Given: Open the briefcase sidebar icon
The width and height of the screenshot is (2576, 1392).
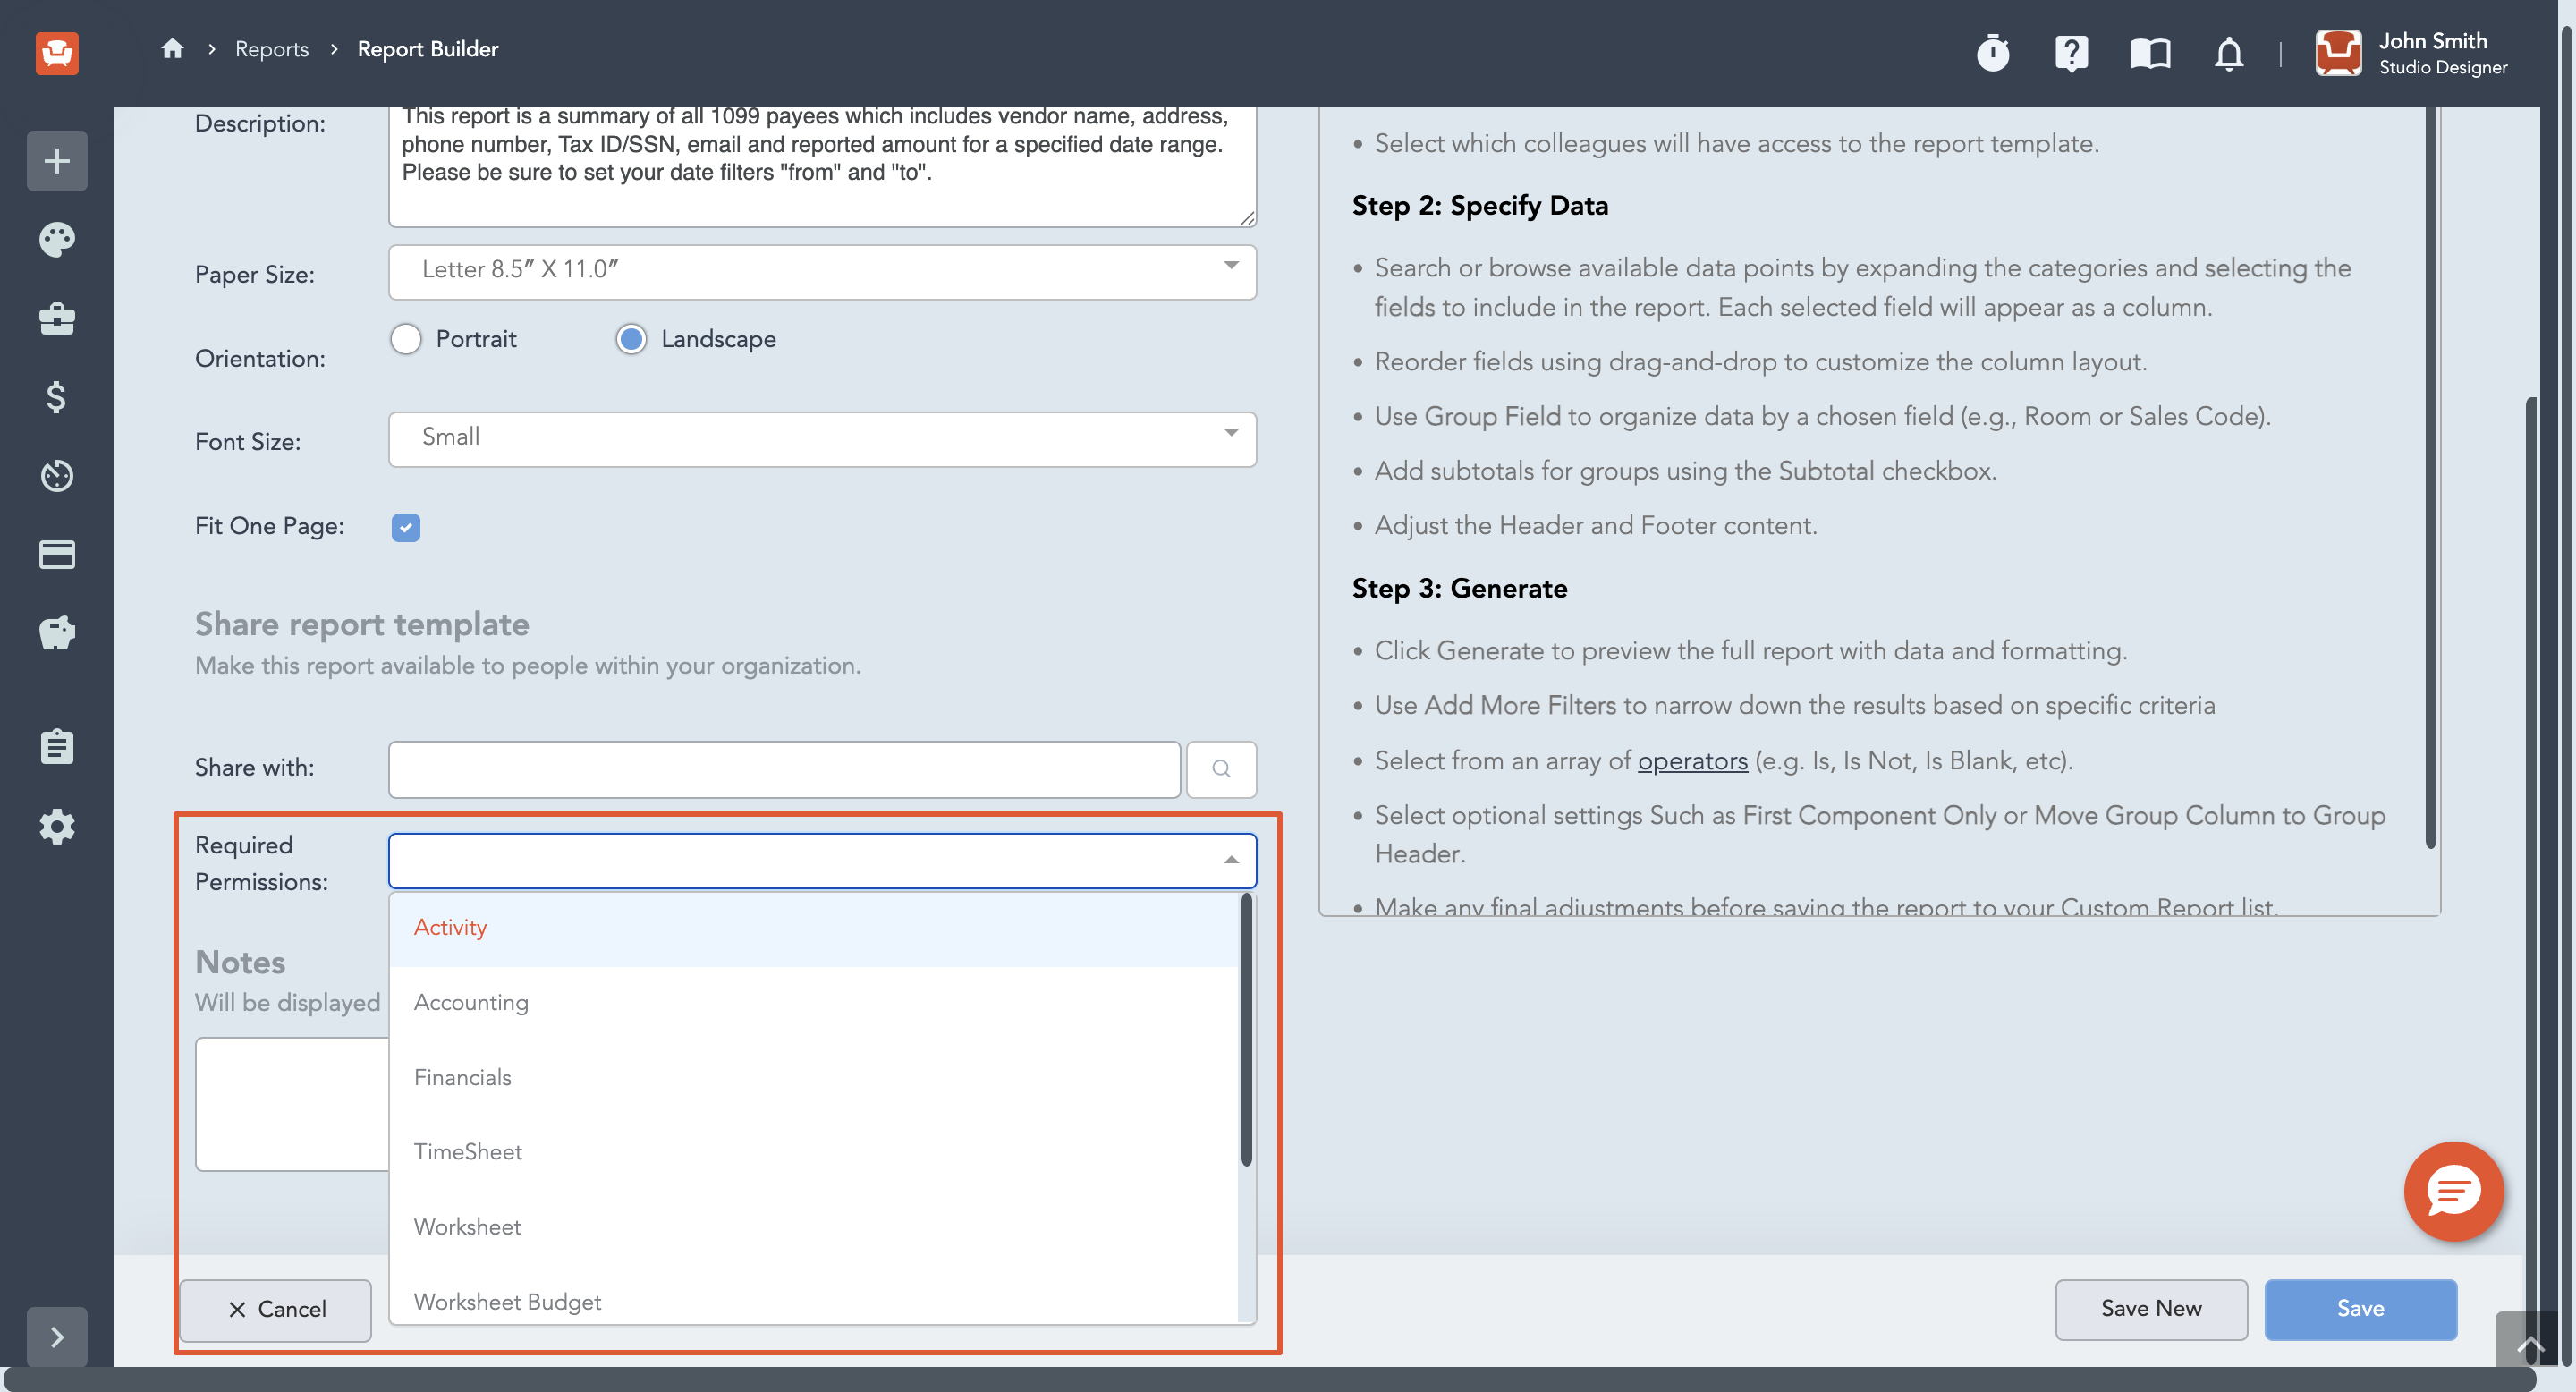Looking at the screenshot, I should point(57,319).
